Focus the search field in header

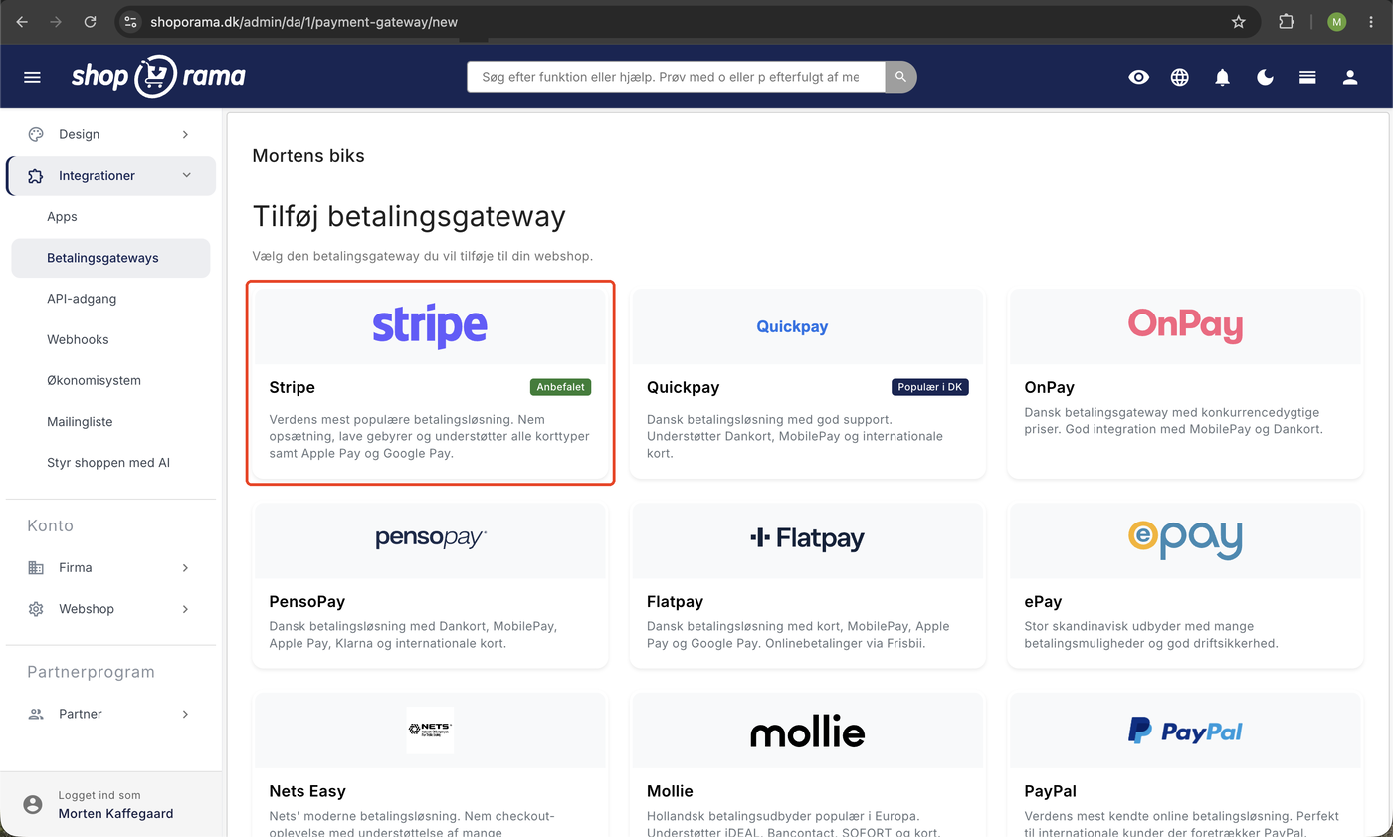676,77
